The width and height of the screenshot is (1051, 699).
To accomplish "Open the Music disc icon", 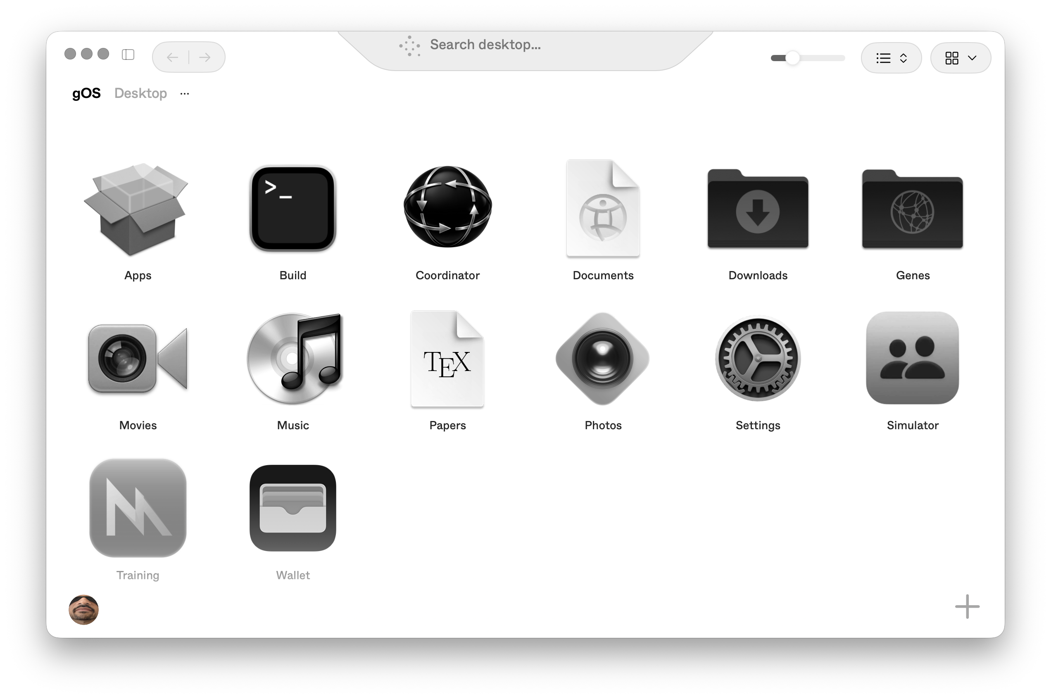I will [294, 359].
